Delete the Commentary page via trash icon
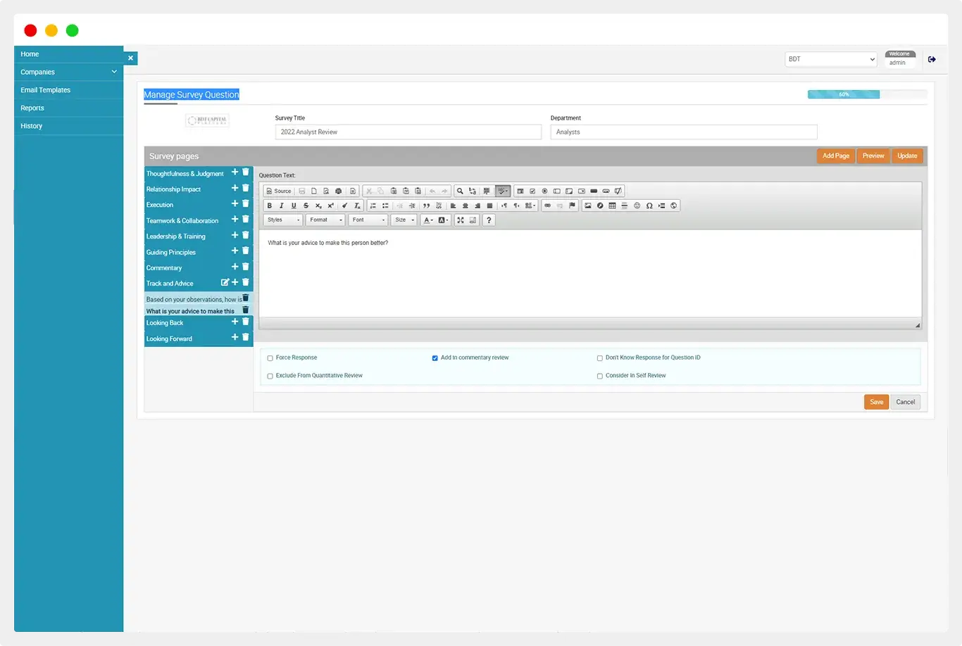The width and height of the screenshot is (962, 646). (x=245, y=266)
